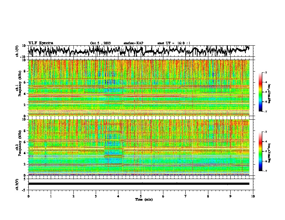
Task: Click the log(PSD) label beside ch.2 color bar
Action: click(270, 153)
